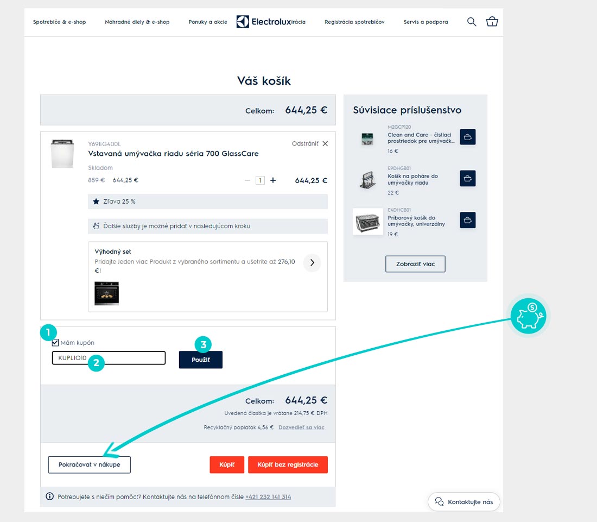Screen dimensions: 597x522
Task: Add universal cutlery basket to cart
Action: (467, 220)
